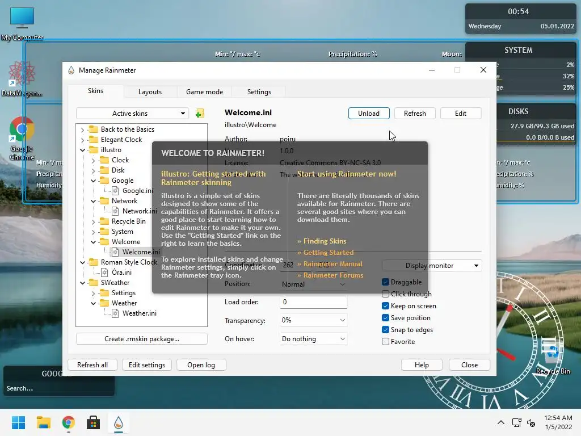The height and width of the screenshot is (436, 581).
Task: Click the Refresh all button
Action: click(x=92, y=365)
